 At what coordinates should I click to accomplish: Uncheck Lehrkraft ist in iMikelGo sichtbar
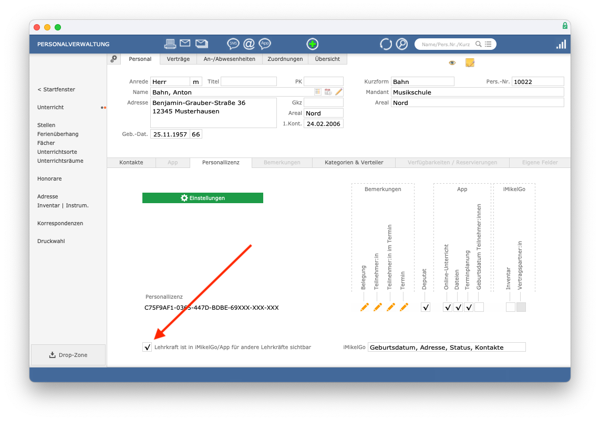pyautogui.click(x=147, y=347)
